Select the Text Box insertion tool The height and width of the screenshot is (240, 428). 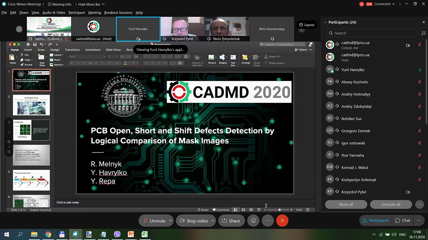click(x=233, y=59)
